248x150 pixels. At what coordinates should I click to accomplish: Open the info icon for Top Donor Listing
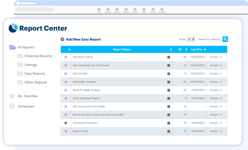coord(169,57)
